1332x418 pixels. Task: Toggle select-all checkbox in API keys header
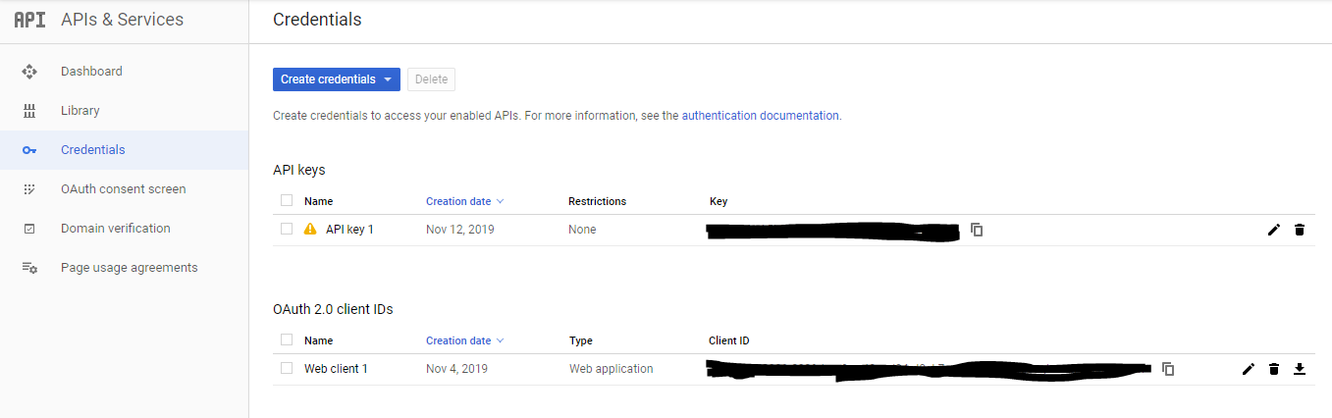coord(287,200)
